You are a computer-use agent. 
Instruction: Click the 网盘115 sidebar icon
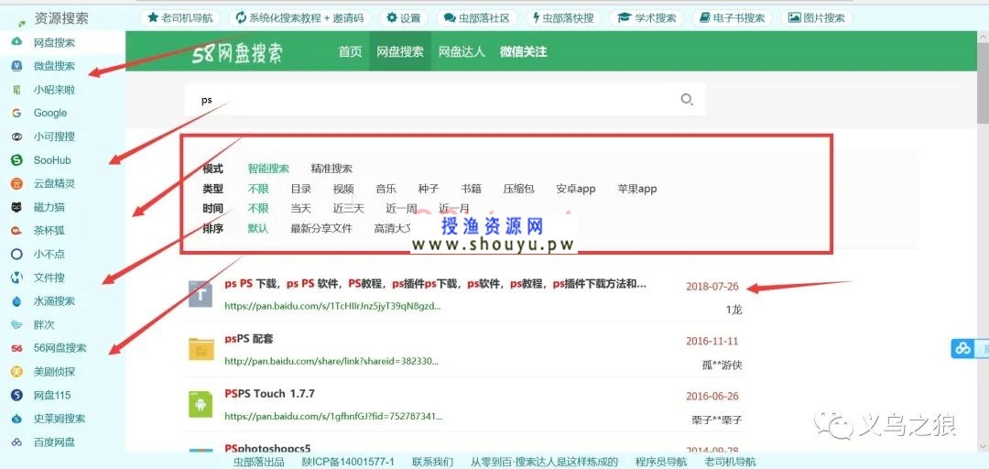tap(17, 395)
